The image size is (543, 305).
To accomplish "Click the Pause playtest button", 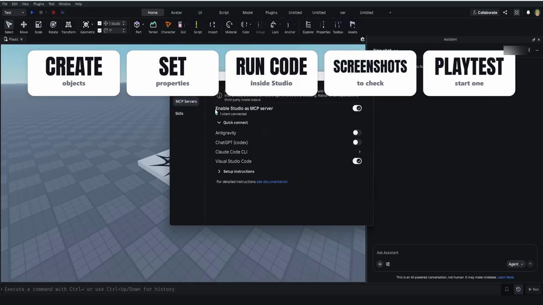I will (x=41, y=13).
